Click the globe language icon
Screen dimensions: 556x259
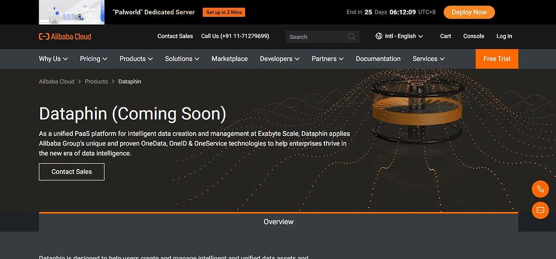[x=379, y=36]
